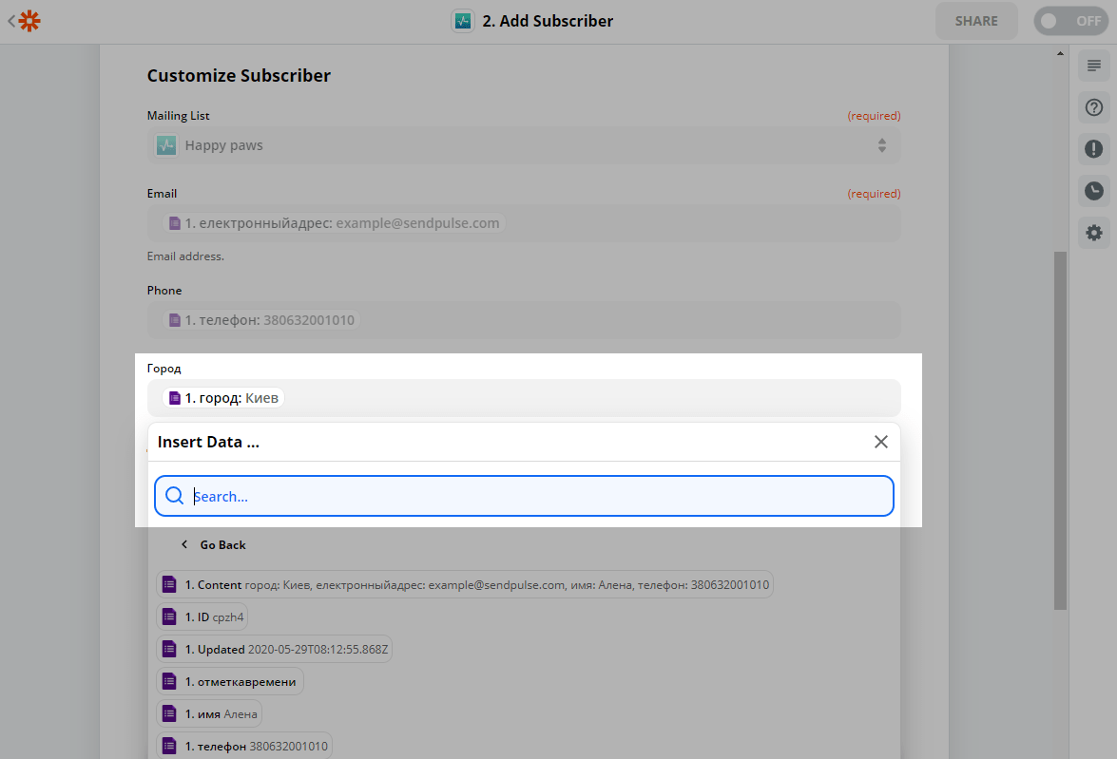The width and height of the screenshot is (1117, 759).
Task: Click the magnifier icon in search box
Action: 175,496
